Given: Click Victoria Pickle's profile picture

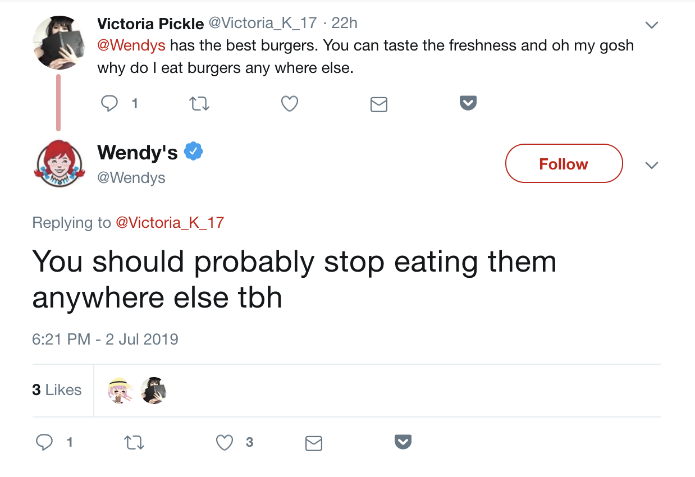Looking at the screenshot, I should coord(58,43).
